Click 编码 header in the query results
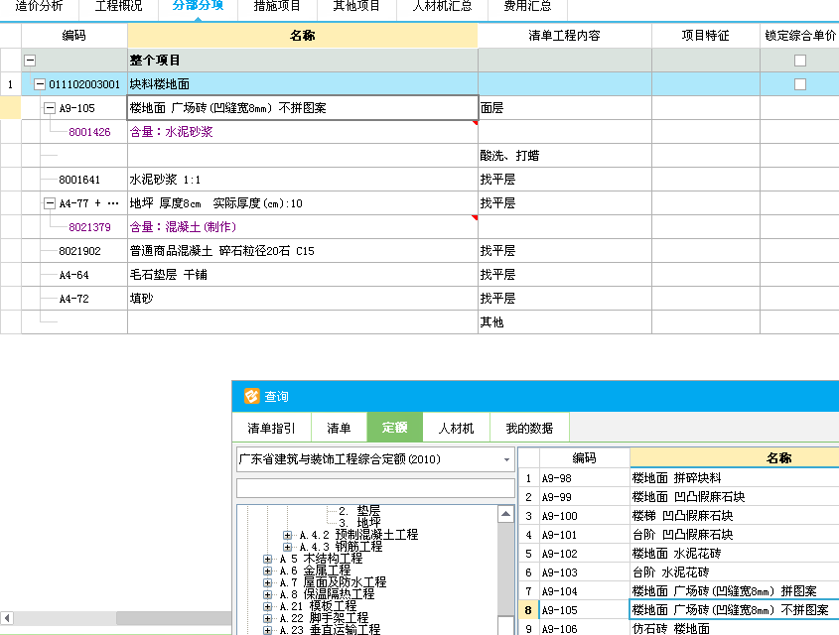The image size is (839, 635). (584, 457)
